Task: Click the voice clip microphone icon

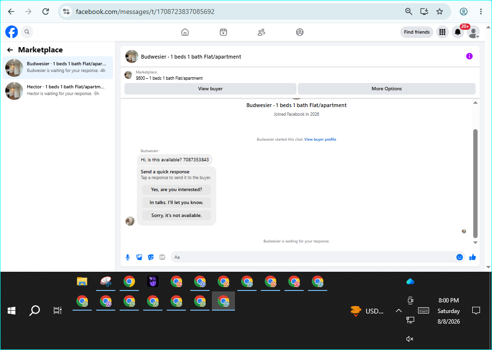Action: (x=128, y=257)
